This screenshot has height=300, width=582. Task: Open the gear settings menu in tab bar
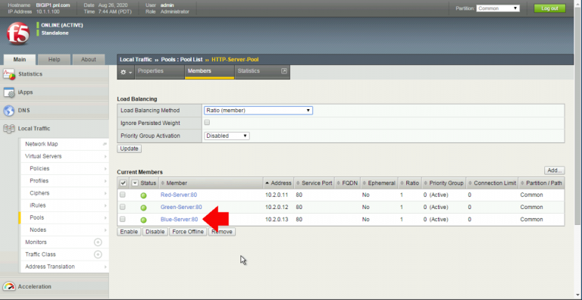(x=127, y=72)
